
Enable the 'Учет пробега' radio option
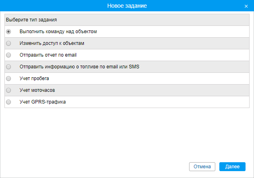click(8, 78)
